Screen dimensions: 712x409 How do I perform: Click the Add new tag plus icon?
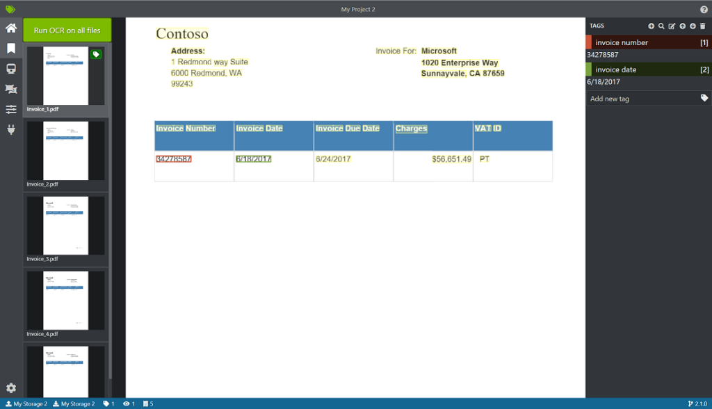(x=651, y=26)
